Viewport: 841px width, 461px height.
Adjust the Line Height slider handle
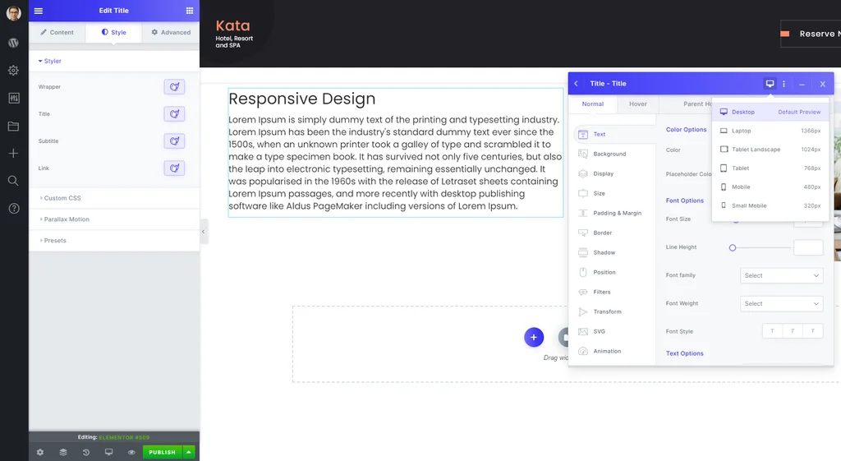[x=732, y=248]
